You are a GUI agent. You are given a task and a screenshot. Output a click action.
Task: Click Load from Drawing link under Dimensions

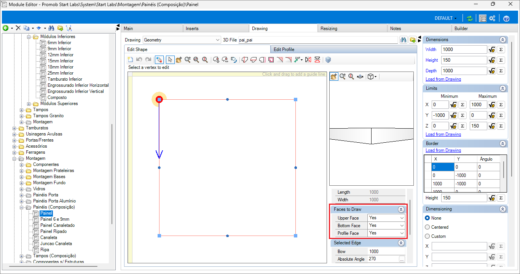pyautogui.click(x=443, y=79)
